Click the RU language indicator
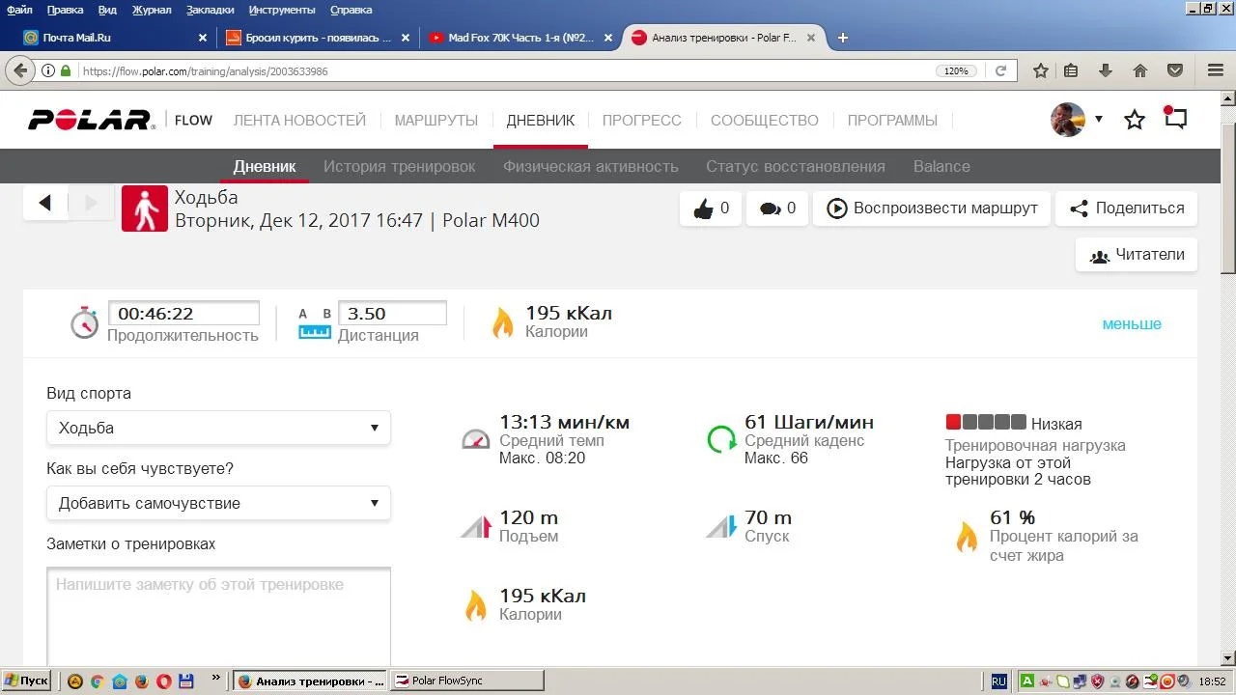This screenshot has width=1236, height=695. (x=998, y=681)
